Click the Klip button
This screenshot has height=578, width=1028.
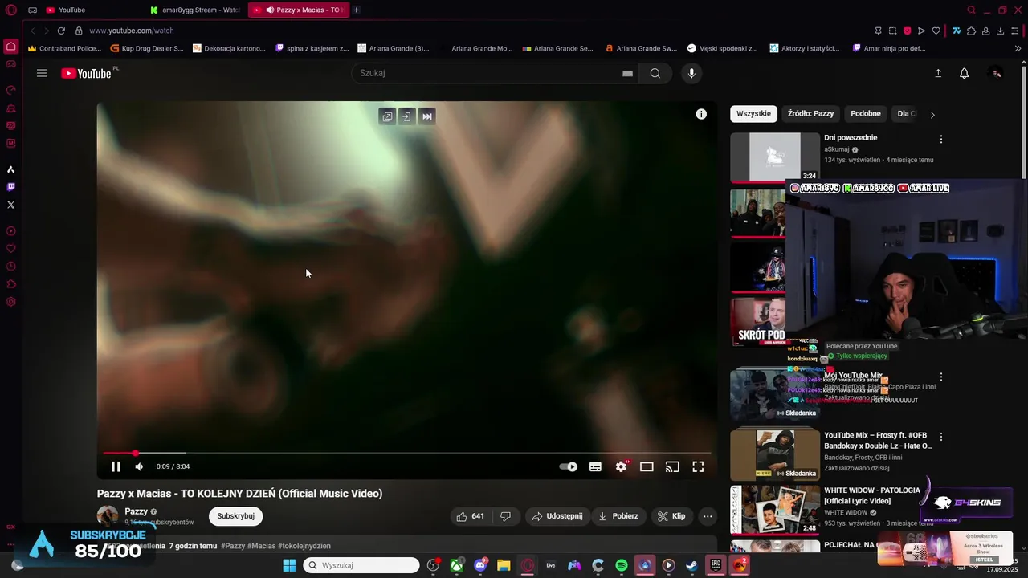[671, 516]
